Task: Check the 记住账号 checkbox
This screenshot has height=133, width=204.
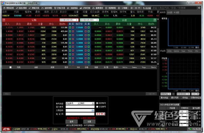Action: (x=97, y=107)
